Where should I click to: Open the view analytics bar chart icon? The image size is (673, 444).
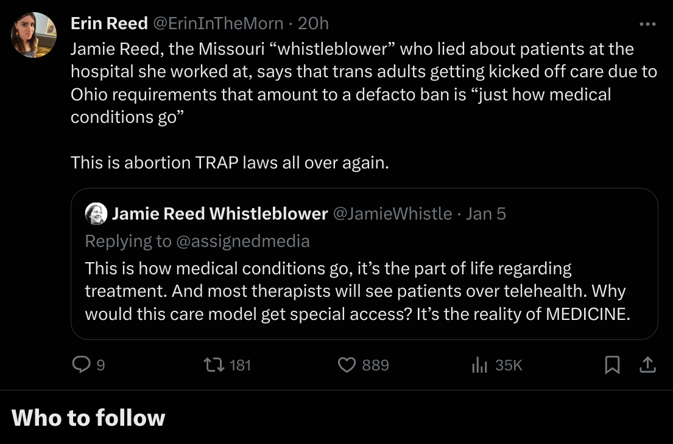pyautogui.click(x=481, y=364)
